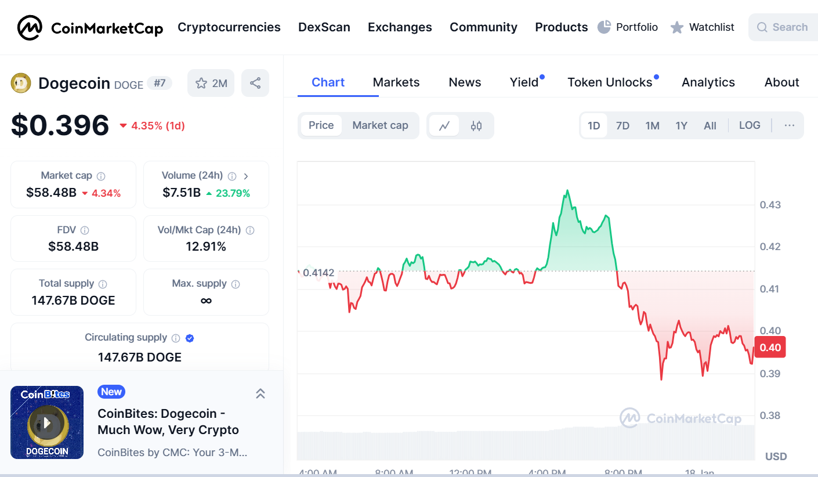Image resolution: width=818 pixels, height=477 pixels.
Task: Click the Market cap info icon
Action: [101, 176]
